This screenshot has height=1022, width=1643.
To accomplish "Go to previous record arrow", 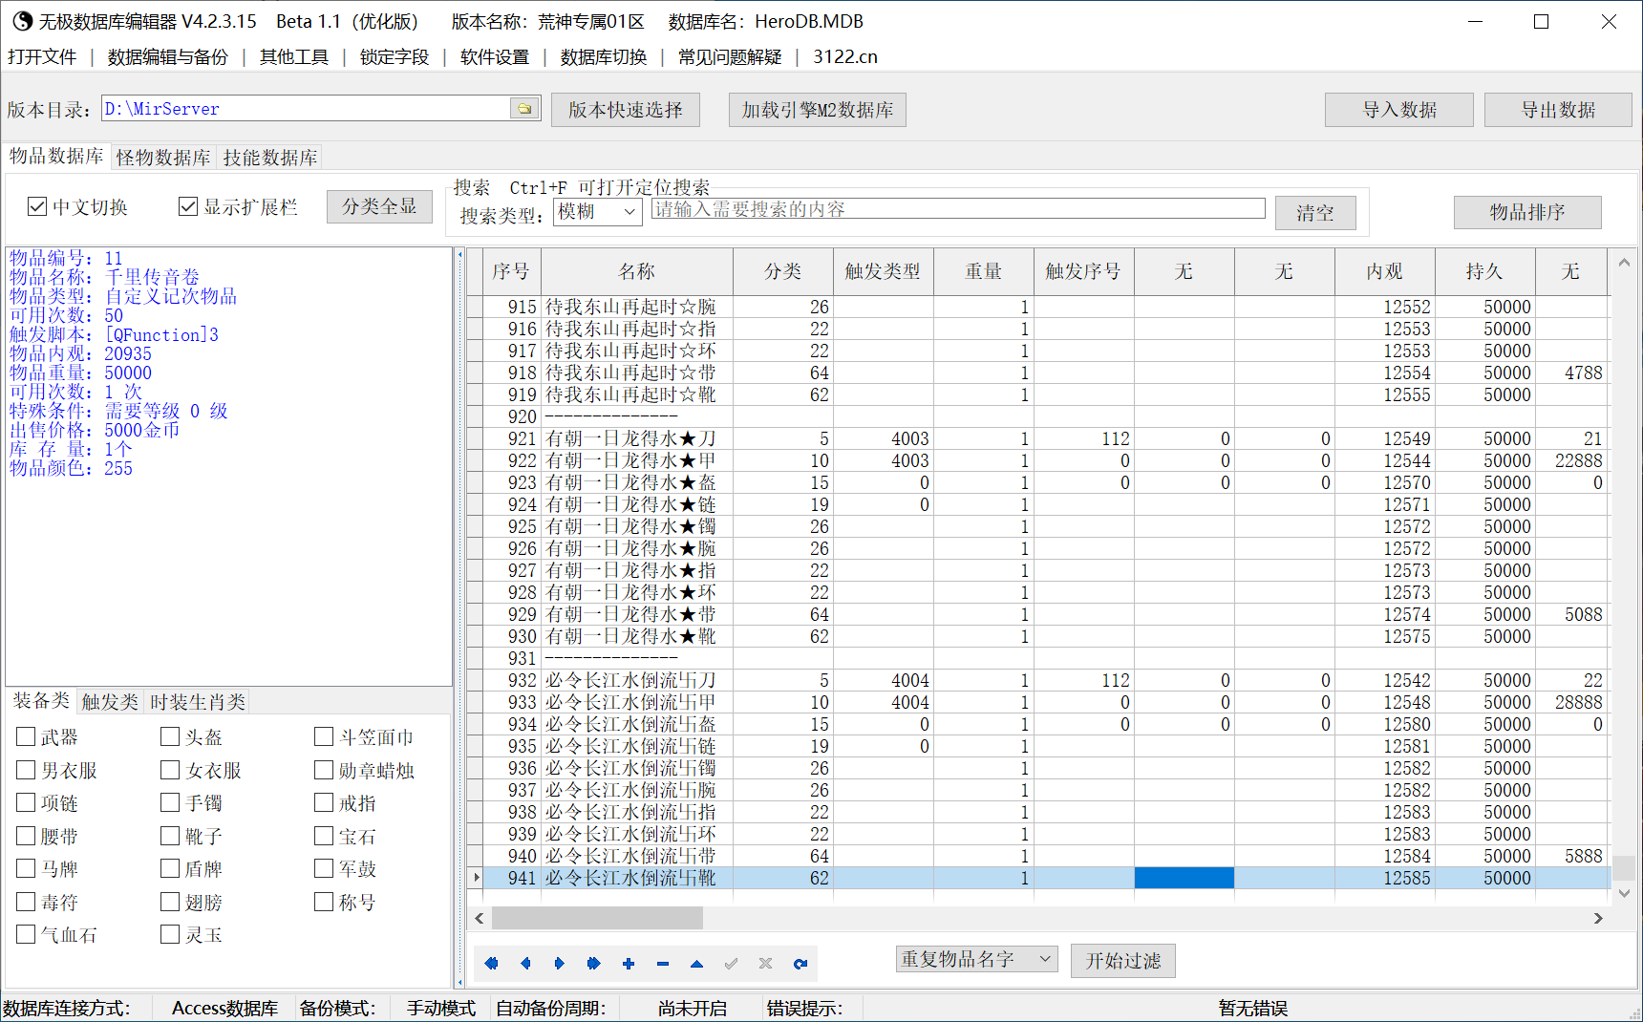I will [x=525, y=964].
